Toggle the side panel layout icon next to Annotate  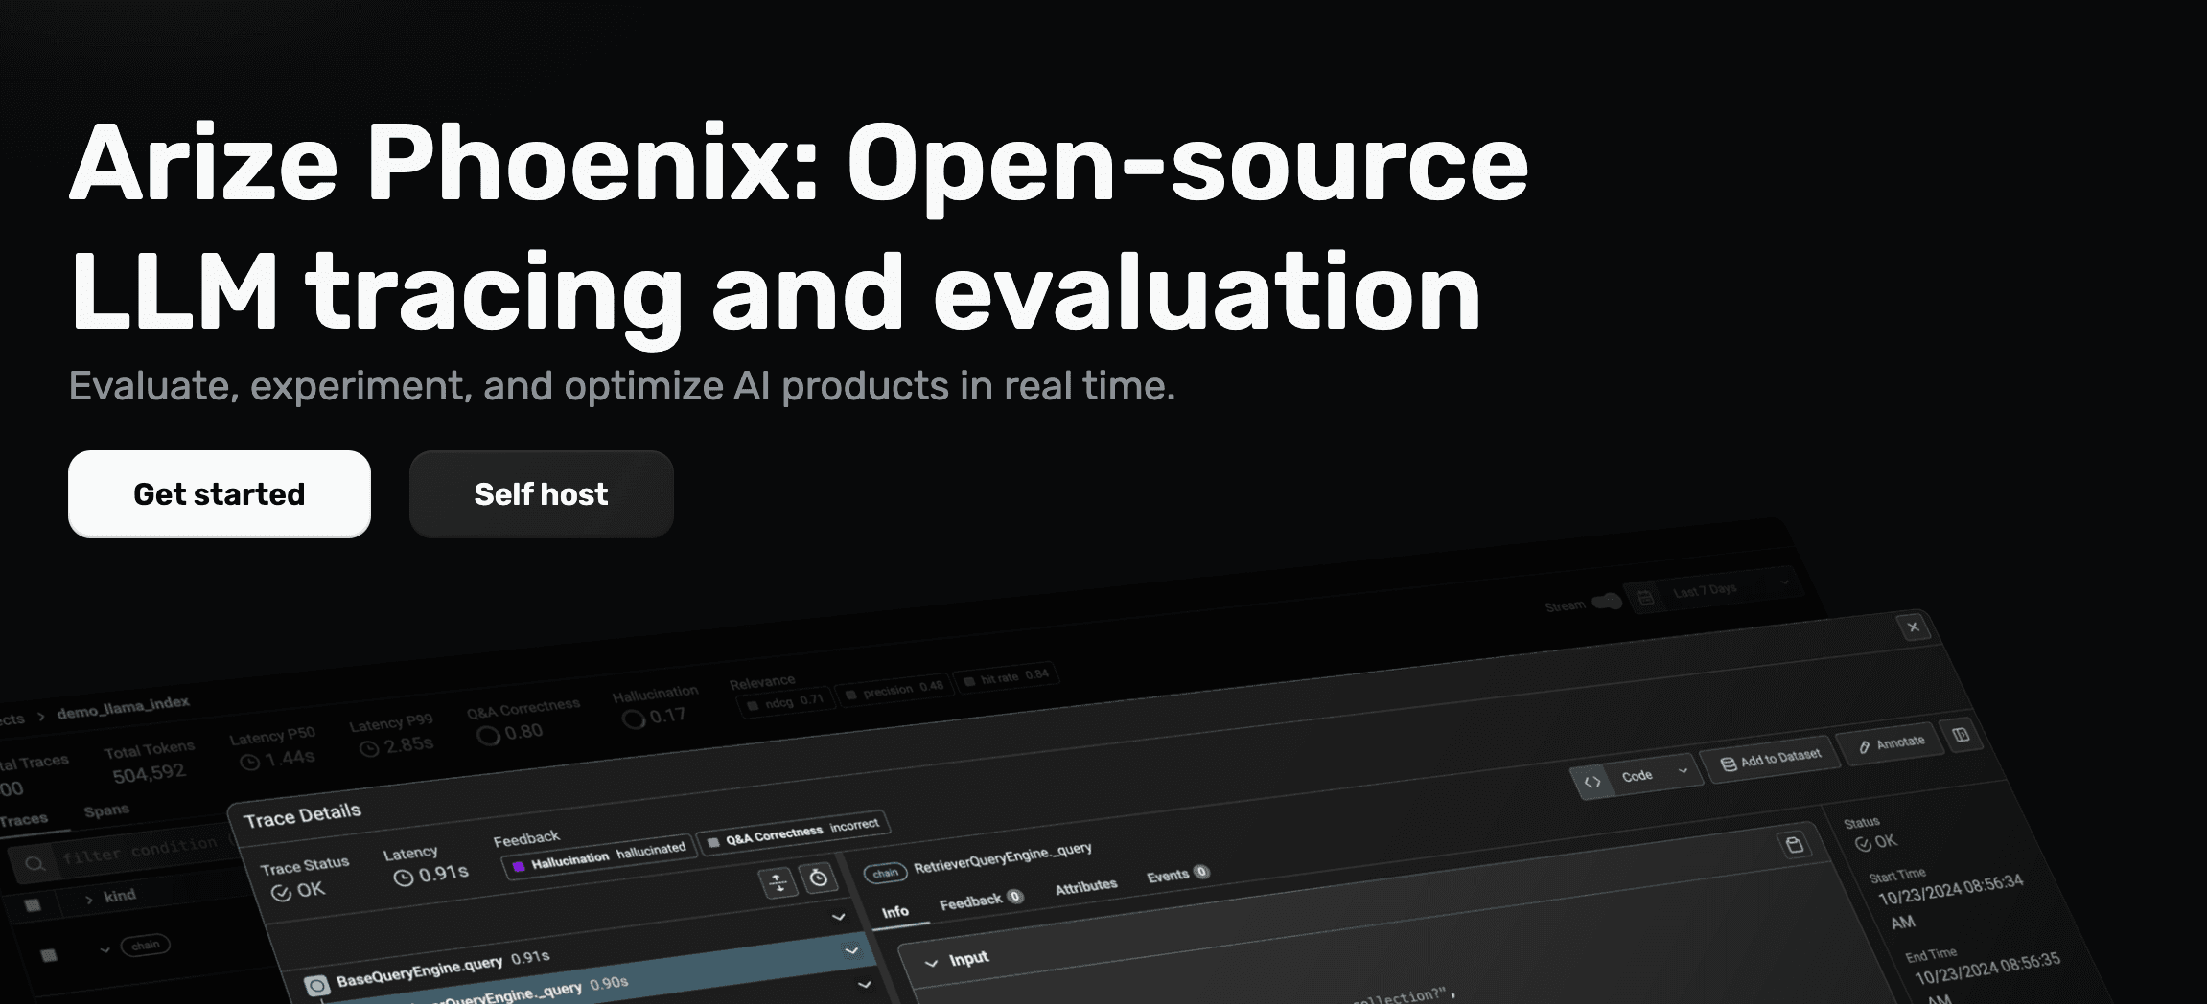coord(1961,735)
